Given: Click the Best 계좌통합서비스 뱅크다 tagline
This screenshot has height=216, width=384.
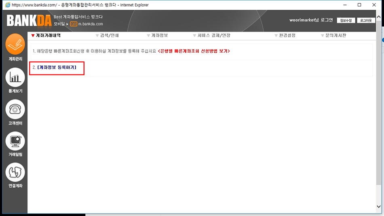Looking at the screenshot, I should (x=78, y=17).
